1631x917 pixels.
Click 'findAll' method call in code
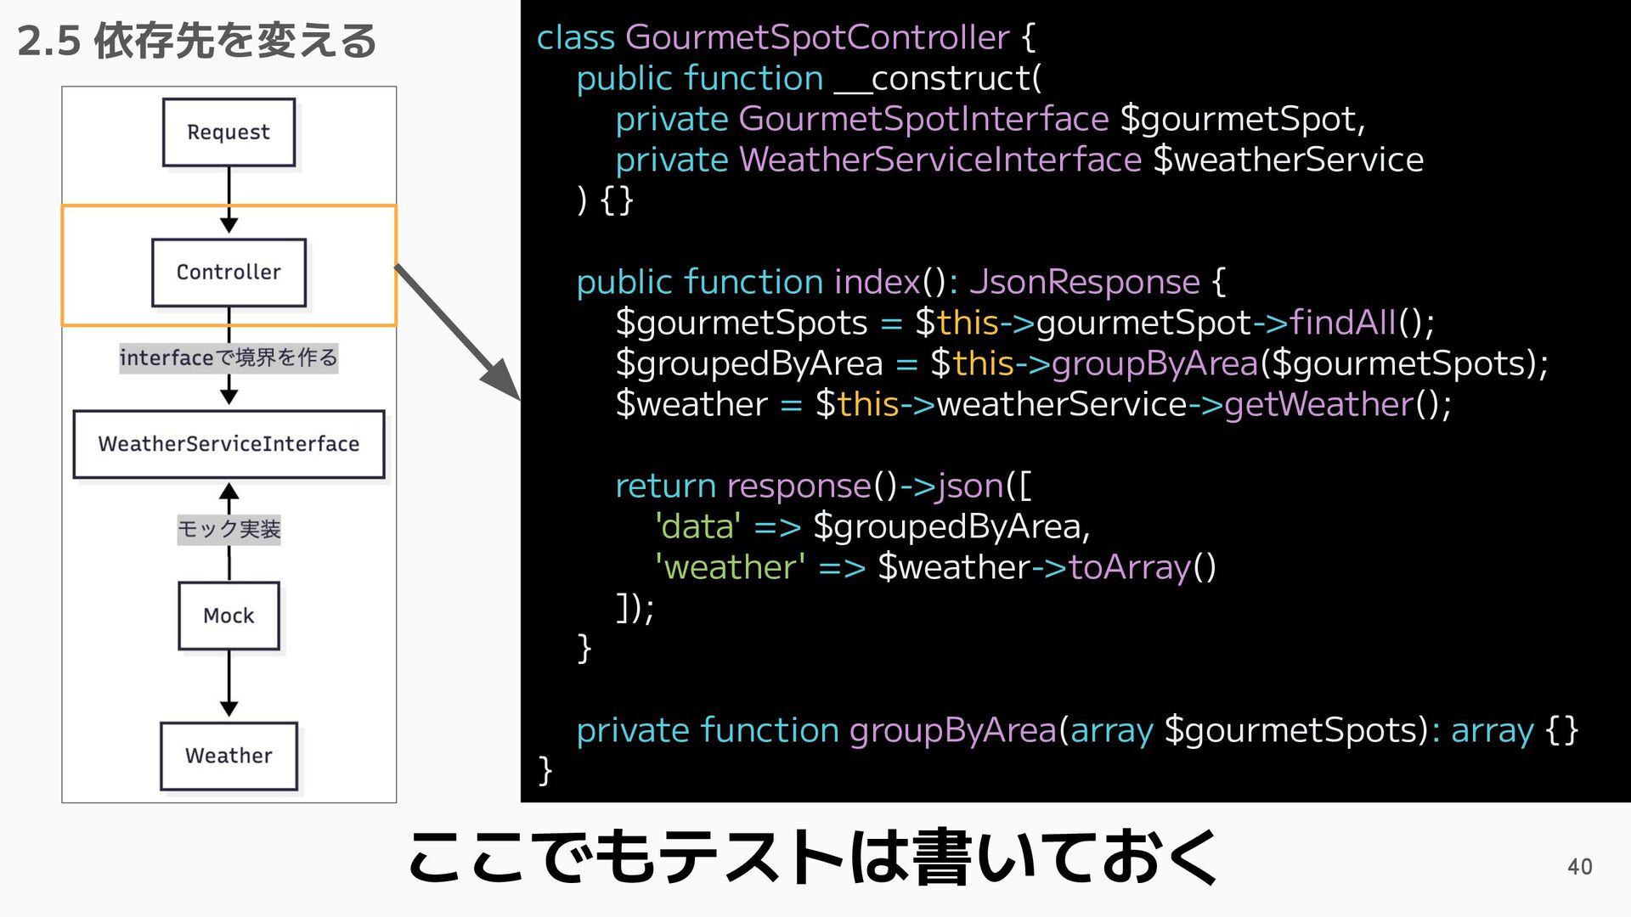[1343, 323]
